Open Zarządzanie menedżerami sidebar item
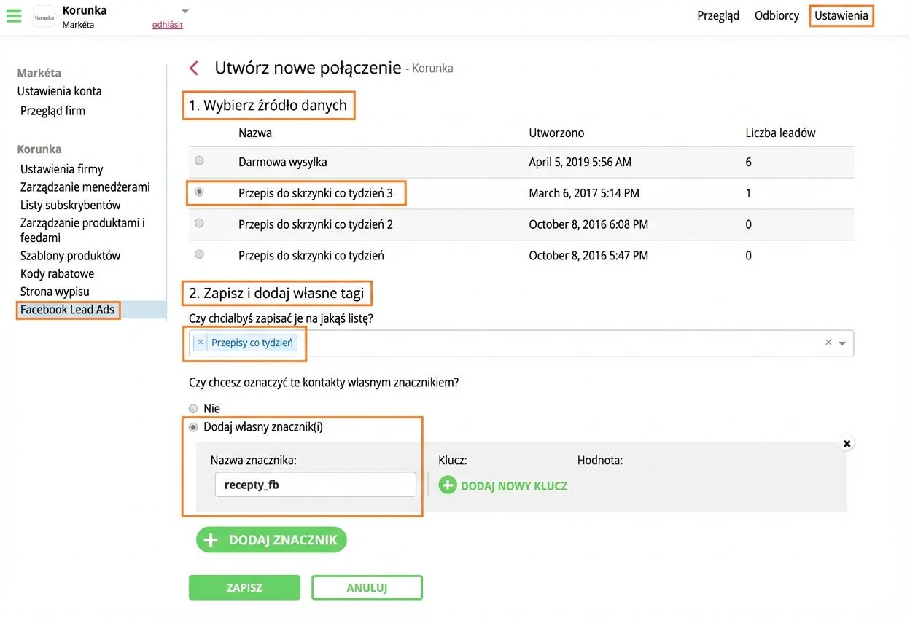Image resolution: width=910 pixels, height=618 pixels. [x=85, y=187]
